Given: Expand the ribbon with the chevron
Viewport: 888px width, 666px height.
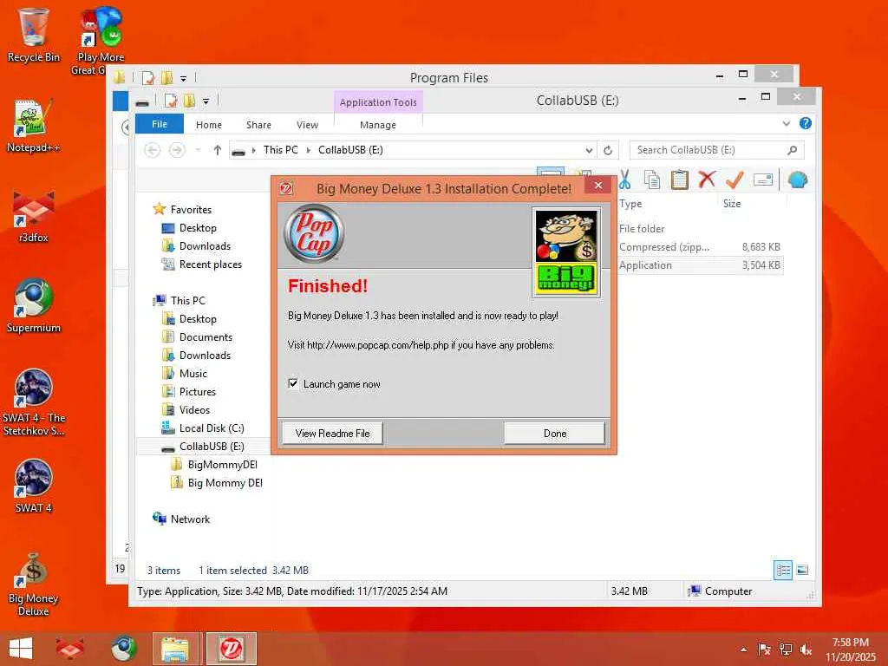Looking at the screenshot, I should point(786,123).
